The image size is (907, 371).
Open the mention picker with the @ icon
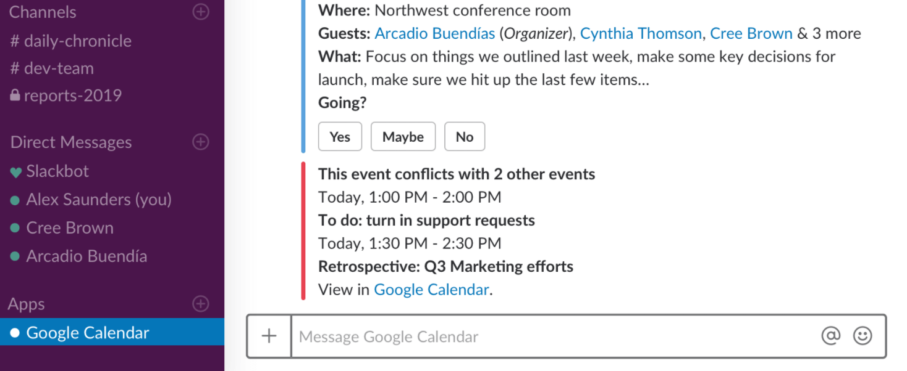coord(830,335)
